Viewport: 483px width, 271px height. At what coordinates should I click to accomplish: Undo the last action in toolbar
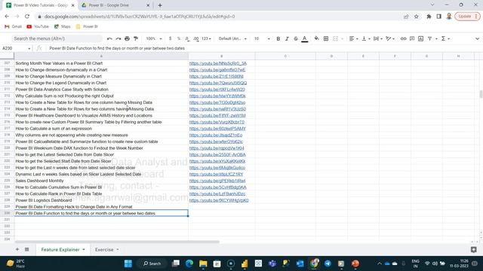pos(109,38)
